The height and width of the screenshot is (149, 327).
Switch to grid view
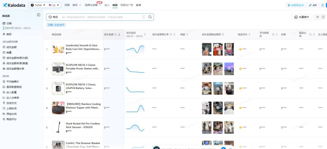pyautogui.click(x=323, y=17)
